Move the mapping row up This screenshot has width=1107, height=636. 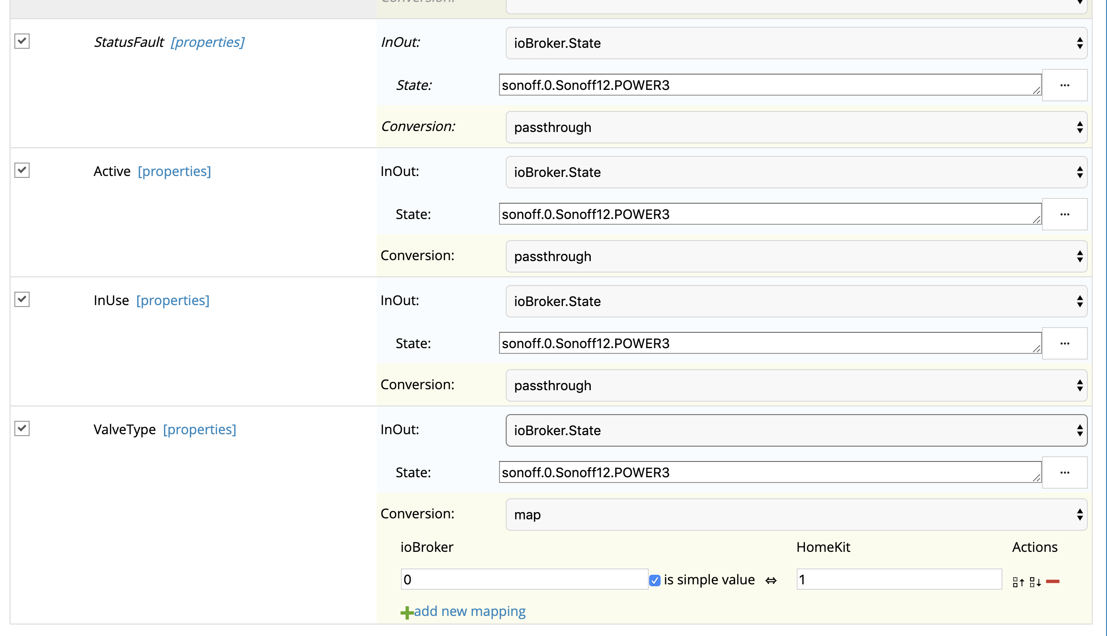coord(1018,581)
